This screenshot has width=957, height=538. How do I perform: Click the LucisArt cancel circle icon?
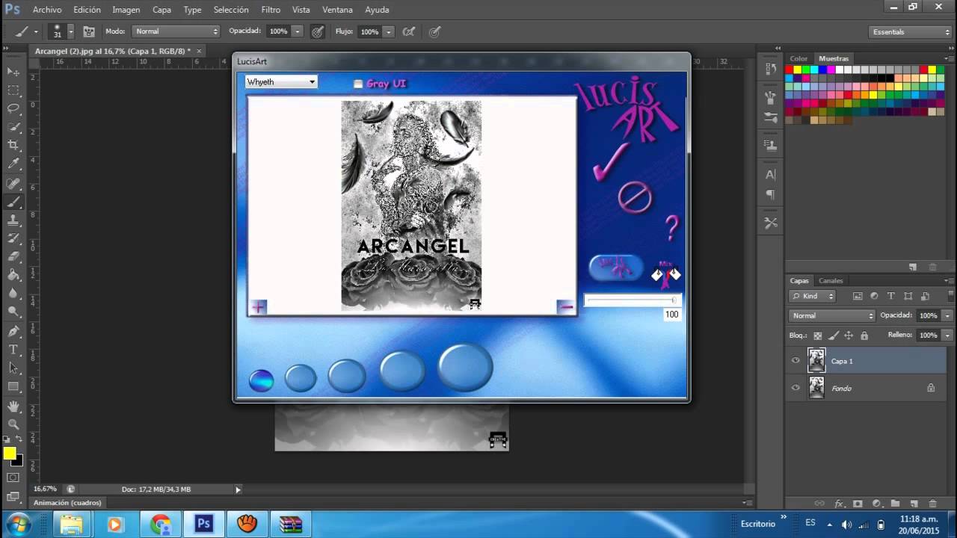(635, 197)
